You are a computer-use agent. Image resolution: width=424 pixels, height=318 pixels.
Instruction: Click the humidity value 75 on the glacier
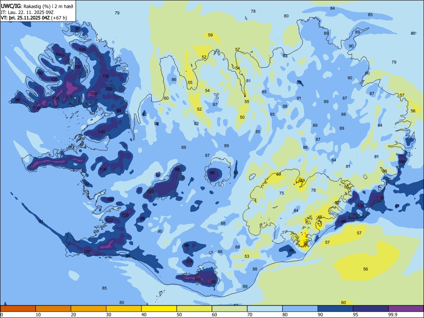coord(282,193)
